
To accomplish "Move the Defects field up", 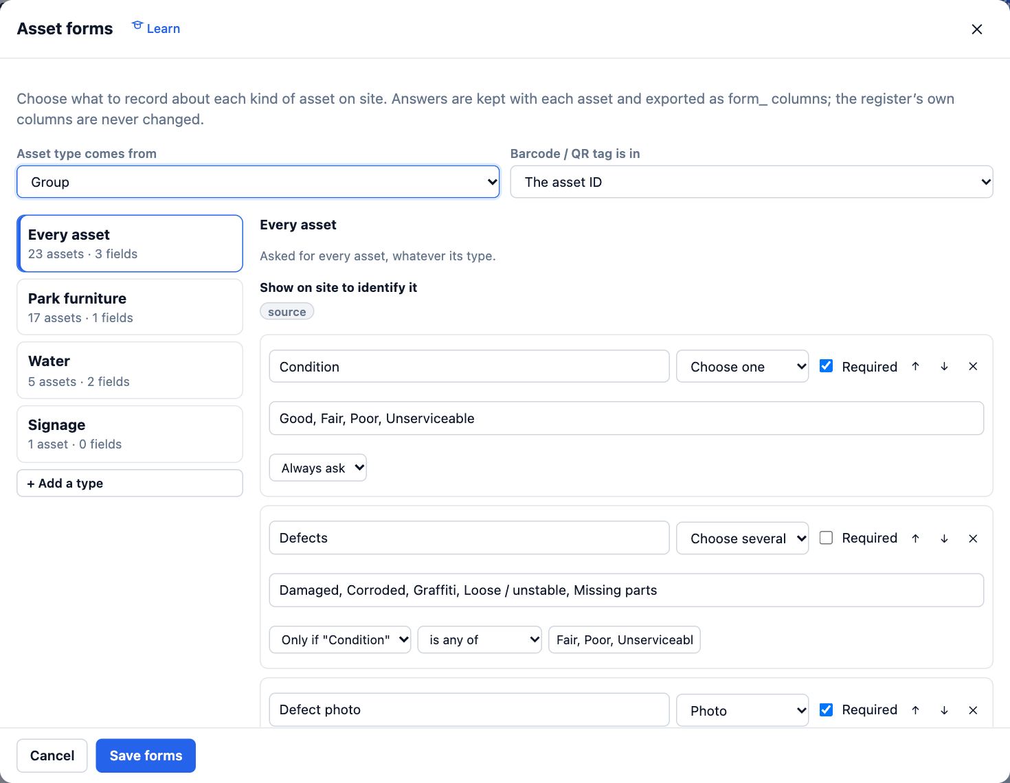I will 915,538.
